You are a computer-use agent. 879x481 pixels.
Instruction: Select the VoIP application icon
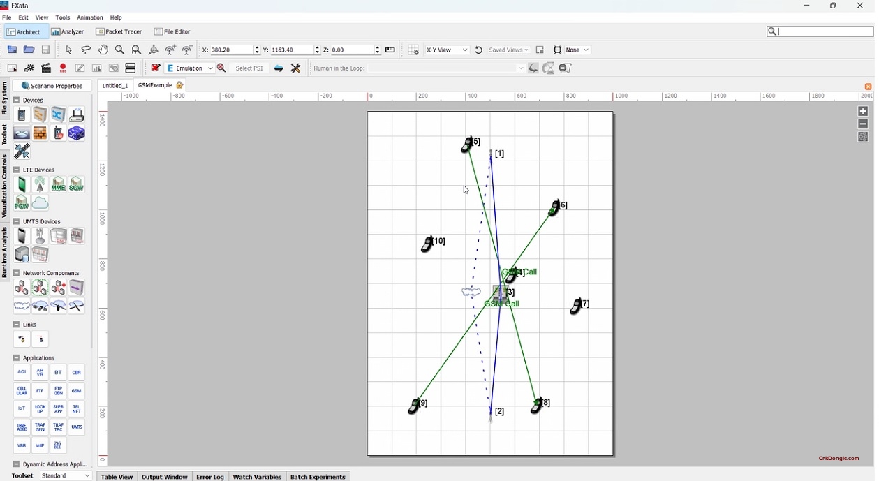tap(40, 445)
